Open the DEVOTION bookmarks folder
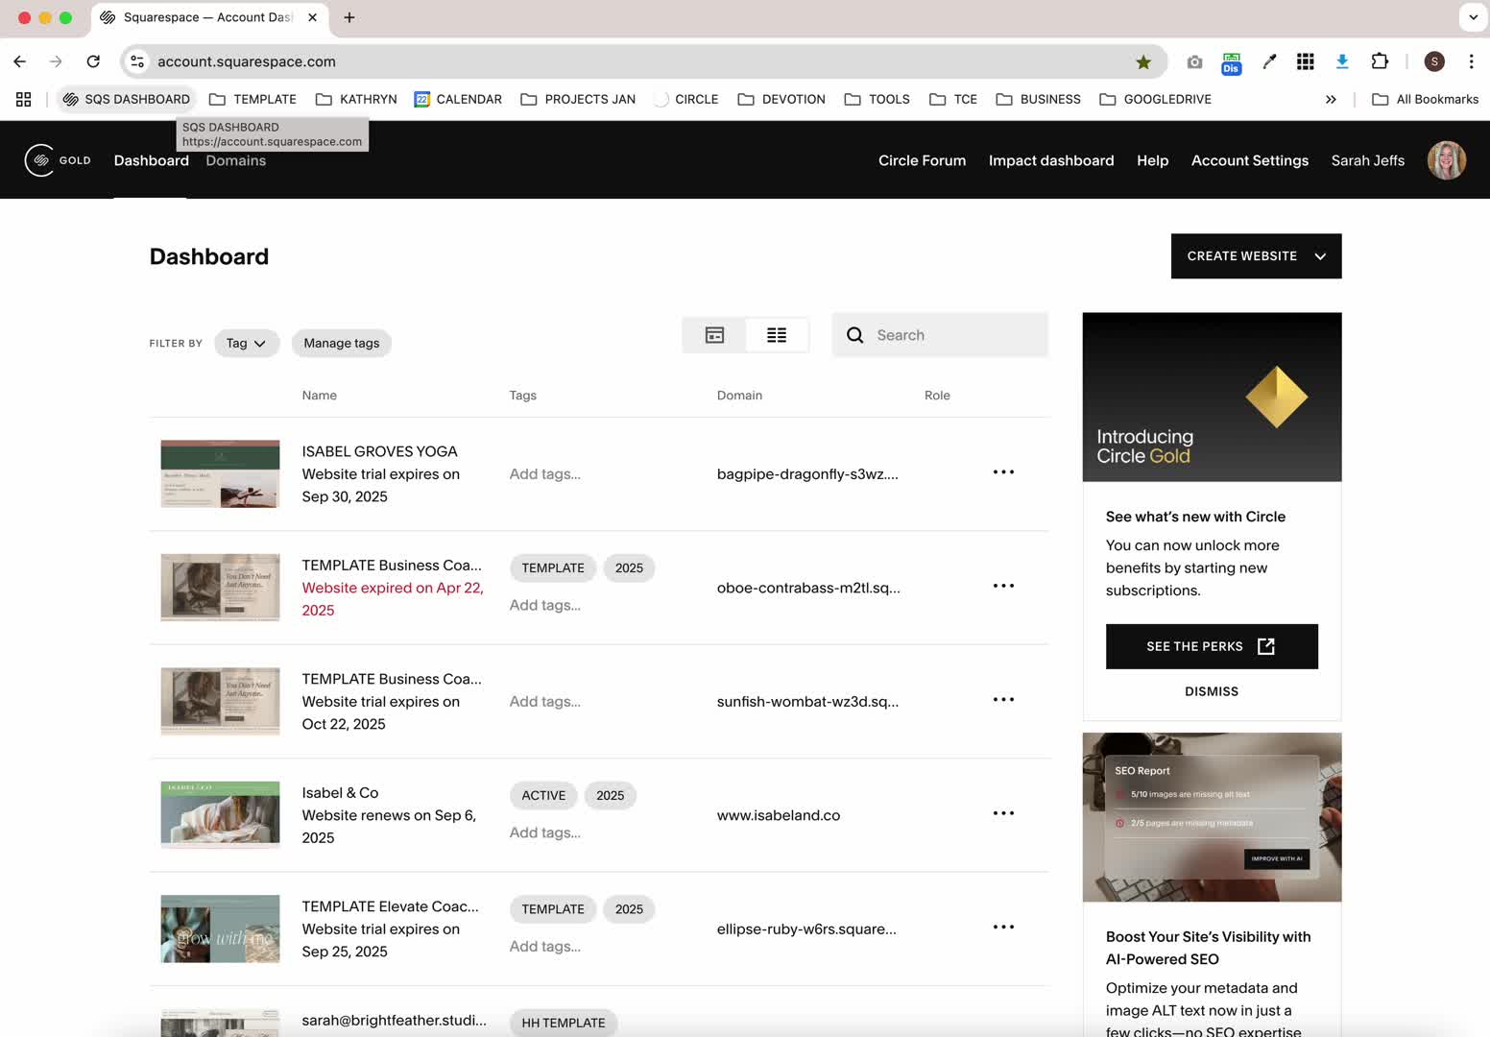Screen dimensions: 1490x1037 click(781, 99)
